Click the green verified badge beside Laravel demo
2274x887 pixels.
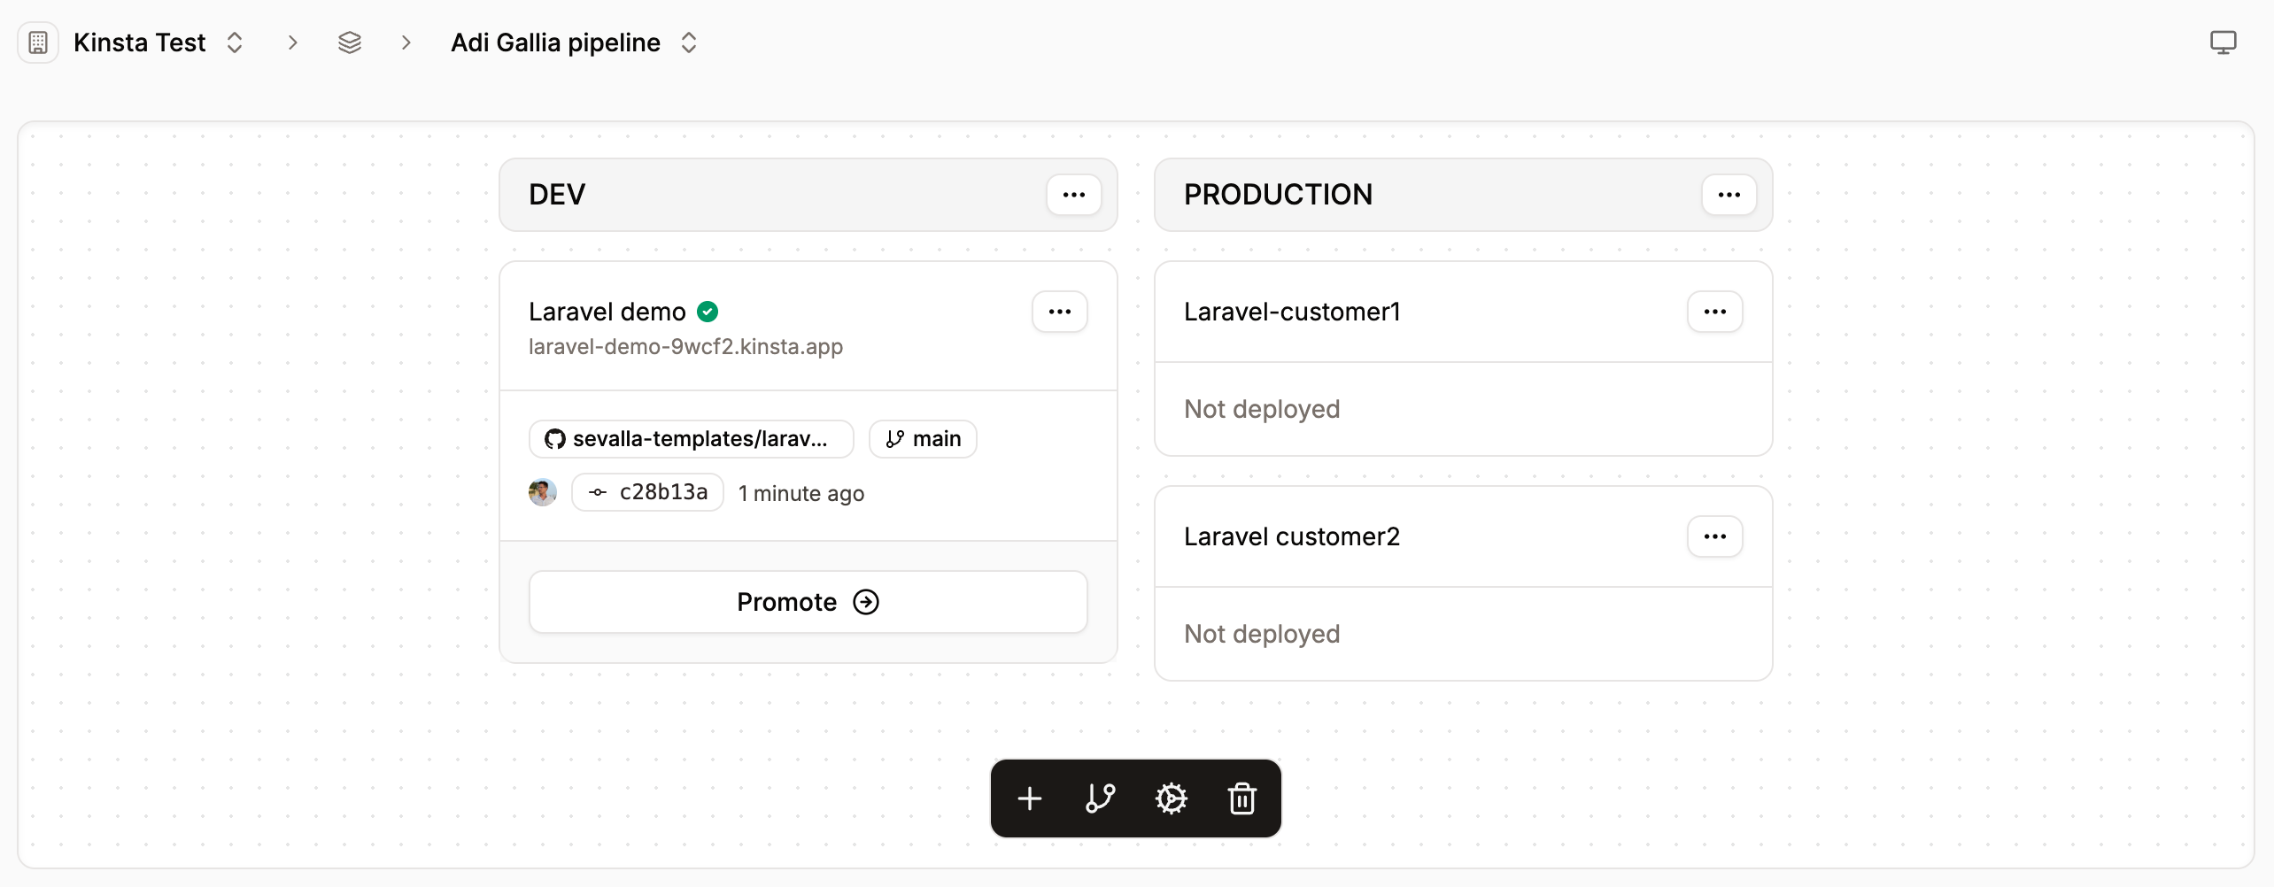tap(707, 311)
